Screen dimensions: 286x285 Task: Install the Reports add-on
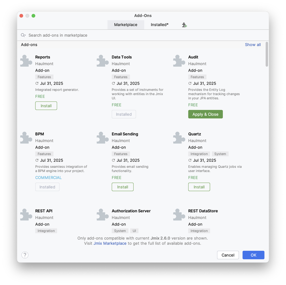coord(46,106)
